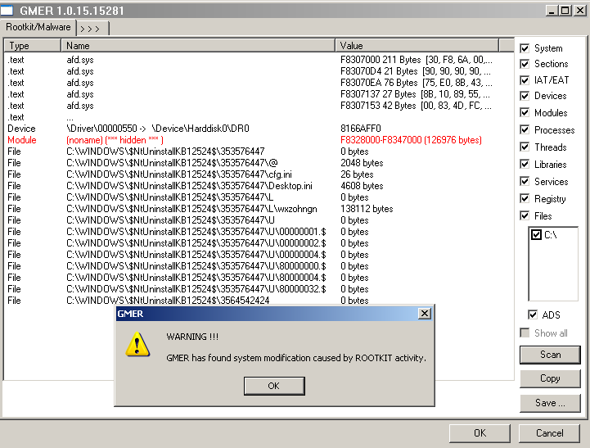The width and height of the screenshot is (590, 448).
Task: Uncheck the Files option
Action: coord(525,215)
